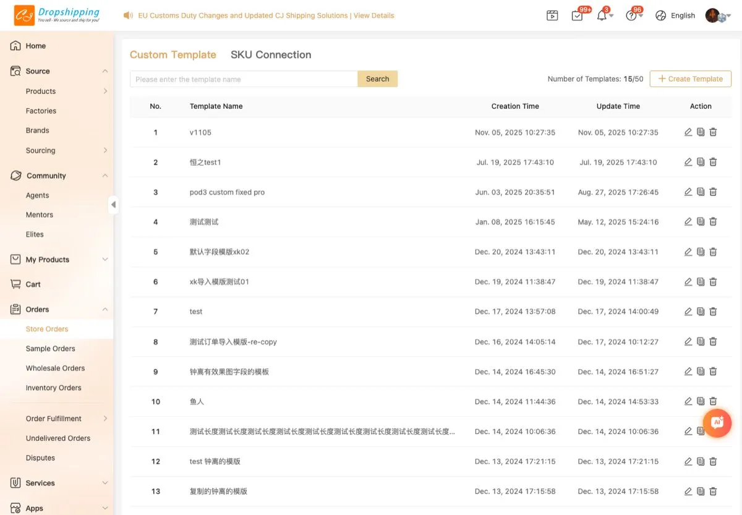Screen dimensions: 742x515
Task: Copy the 测试订单导入模版-re-copy template
Action: pyautogui.click(x=701, y=342)
